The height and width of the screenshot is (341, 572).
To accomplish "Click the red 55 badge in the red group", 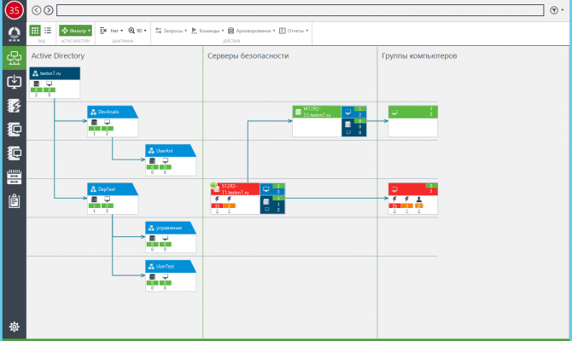I will pos(394,205).
